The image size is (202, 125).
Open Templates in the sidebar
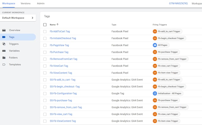click(15, 65)
